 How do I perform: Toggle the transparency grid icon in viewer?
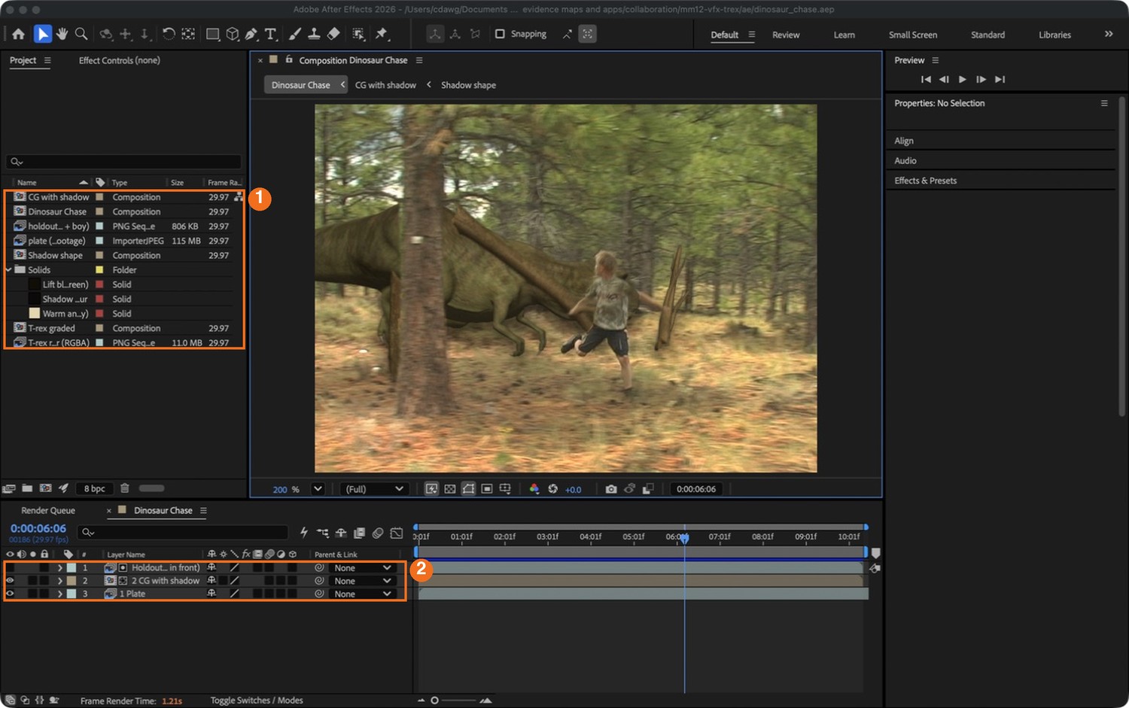(450, 489)
